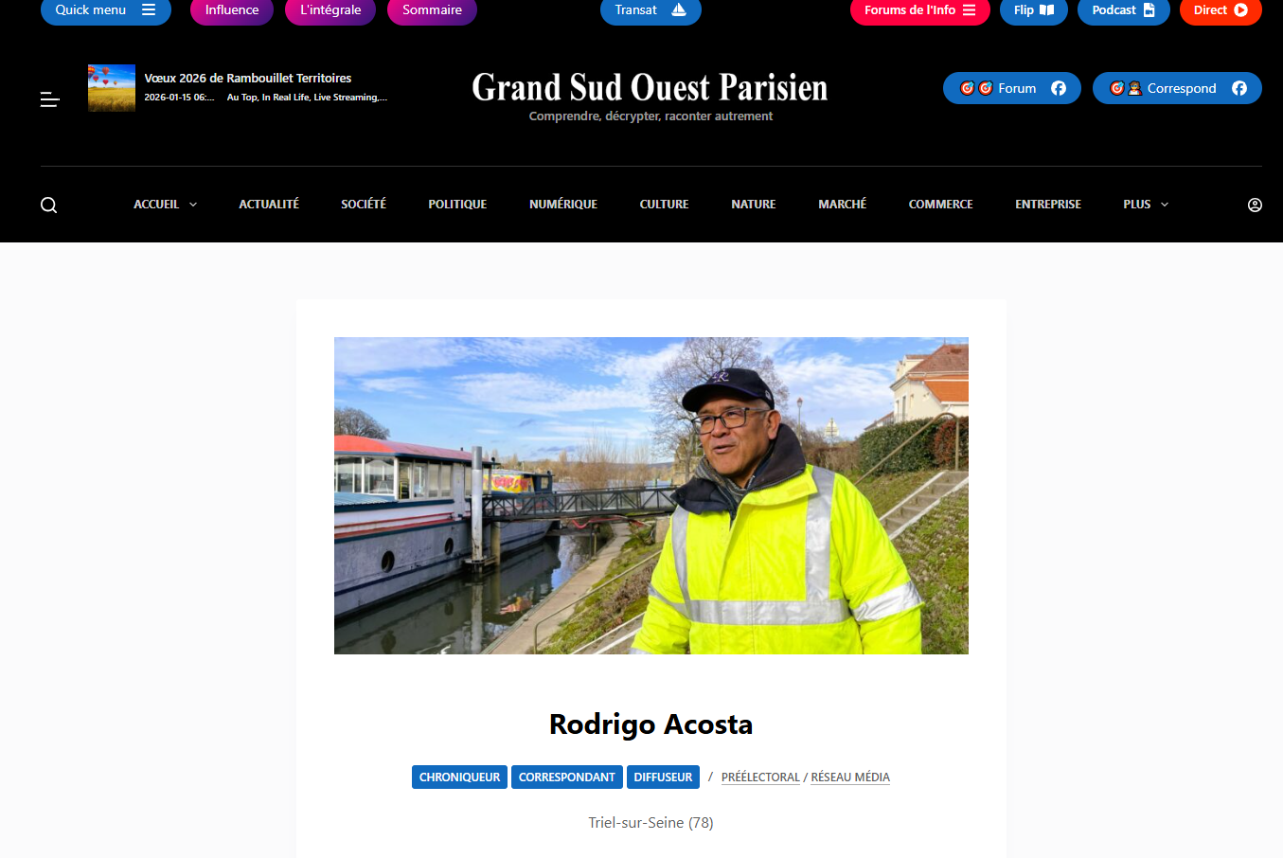Expand the Quick menu dropdown
This screenshot has height=858, width=1283.
[106, 10]
